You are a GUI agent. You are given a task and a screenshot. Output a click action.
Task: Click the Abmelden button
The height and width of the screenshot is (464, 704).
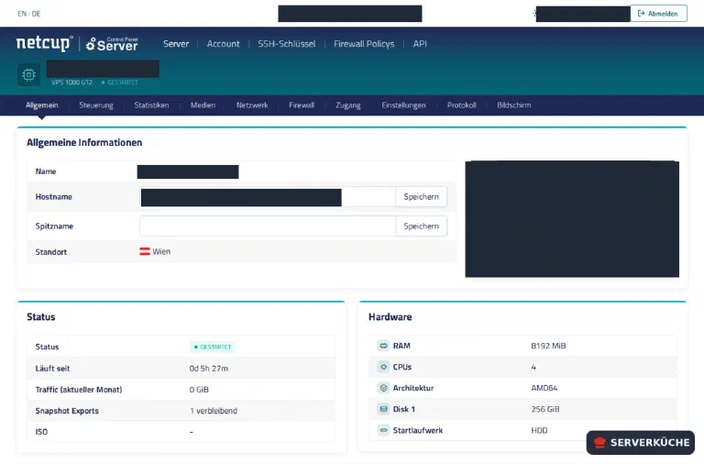pyautogui.click(x=658, y=14)
